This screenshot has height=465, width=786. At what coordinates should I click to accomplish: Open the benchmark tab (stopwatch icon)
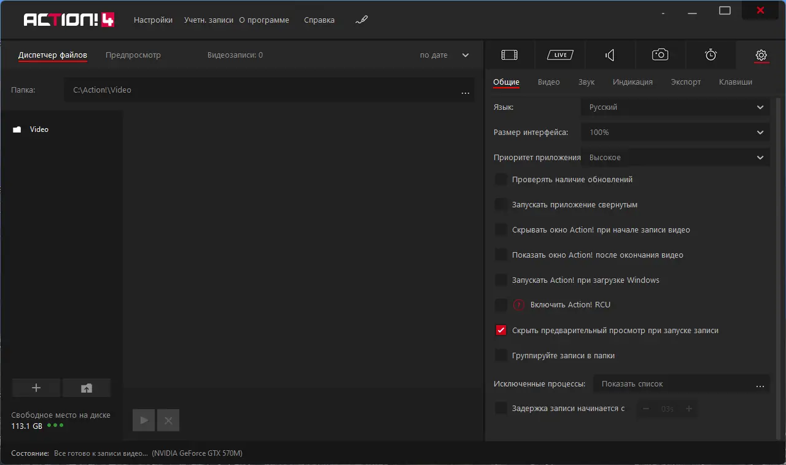710,55
